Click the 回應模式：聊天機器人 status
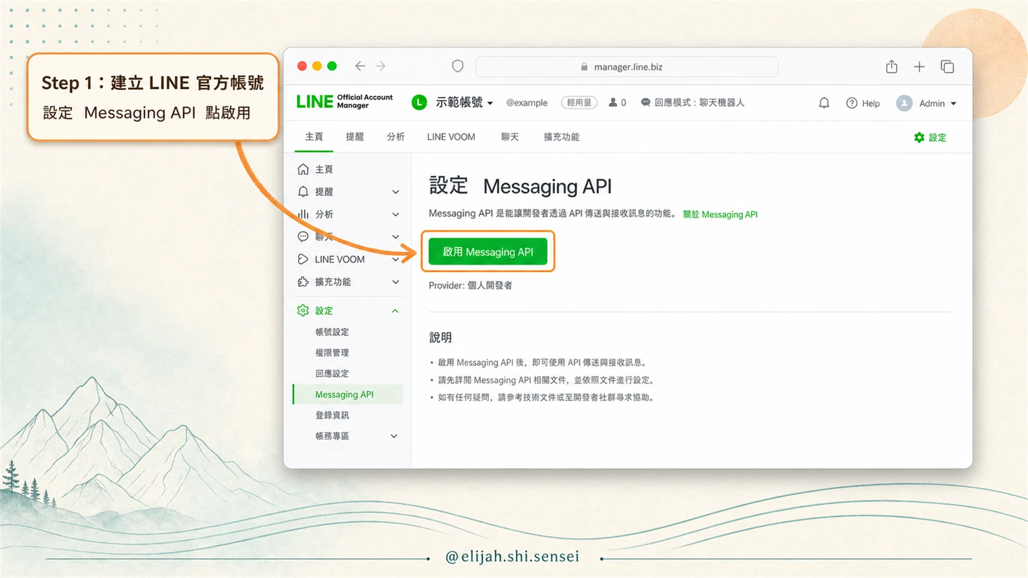1028x578 pixels. click(693, 102)
